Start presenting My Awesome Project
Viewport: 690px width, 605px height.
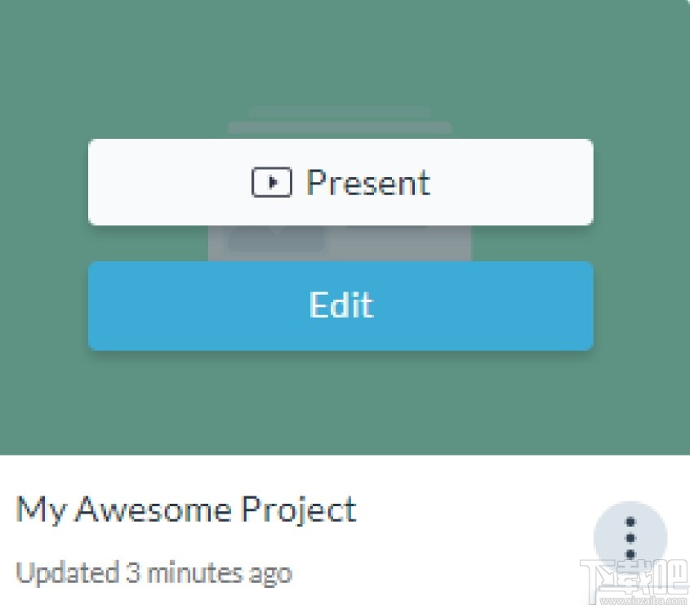click(x=341, y=182)
